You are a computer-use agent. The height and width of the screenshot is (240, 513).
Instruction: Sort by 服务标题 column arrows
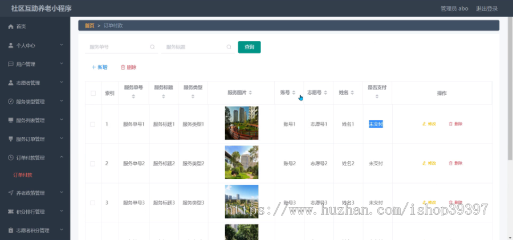click(x=163, y=96)
